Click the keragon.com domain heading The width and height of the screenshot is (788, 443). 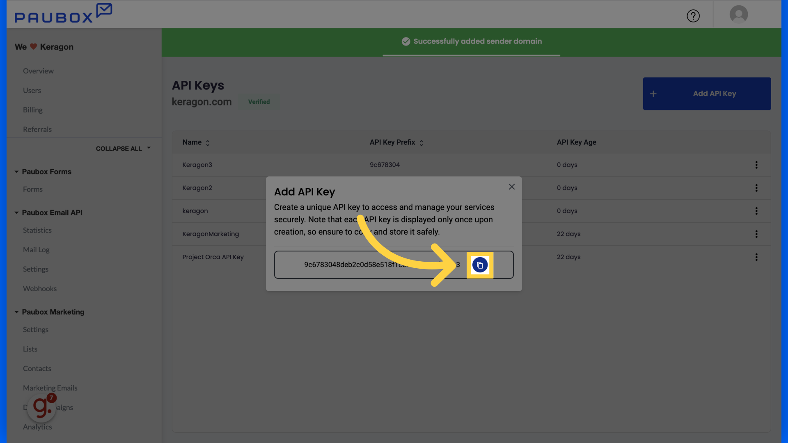(x=202, y=102)
